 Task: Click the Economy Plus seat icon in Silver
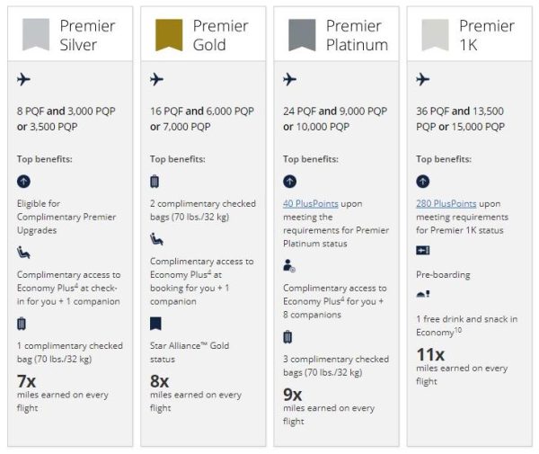pos(24,253)
